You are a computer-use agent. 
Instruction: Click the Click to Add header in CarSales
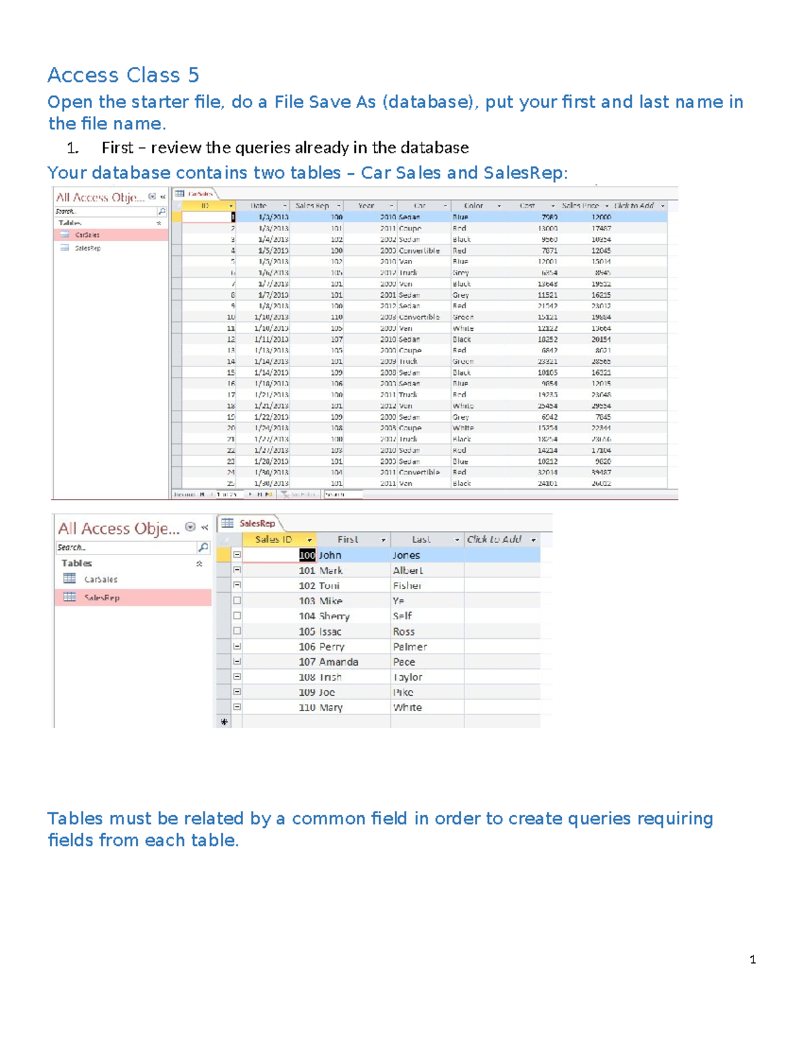[x=640, y=206]
